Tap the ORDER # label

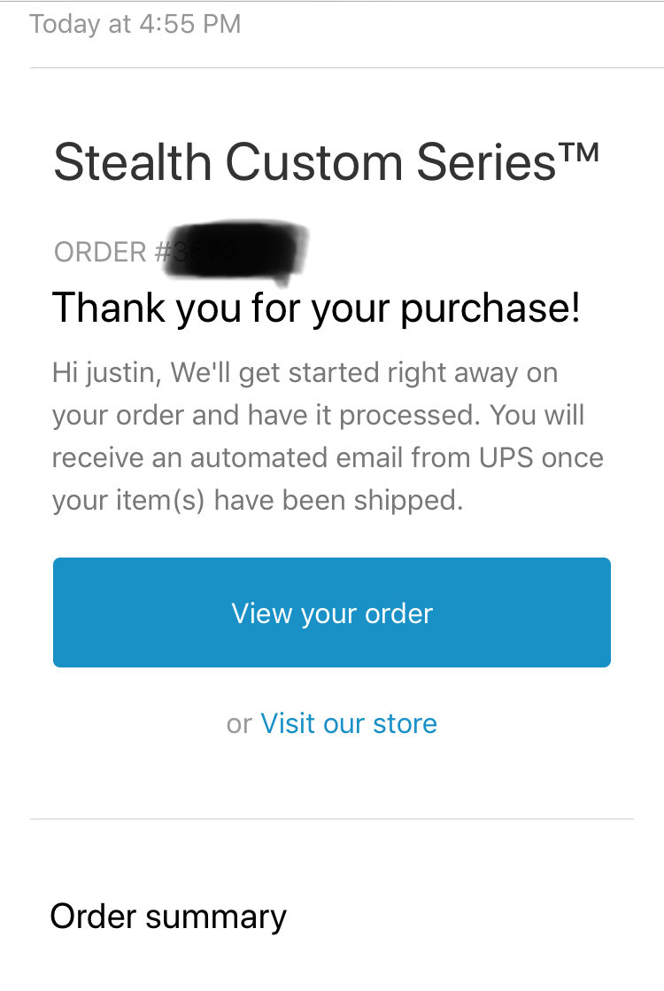point(112,252)
